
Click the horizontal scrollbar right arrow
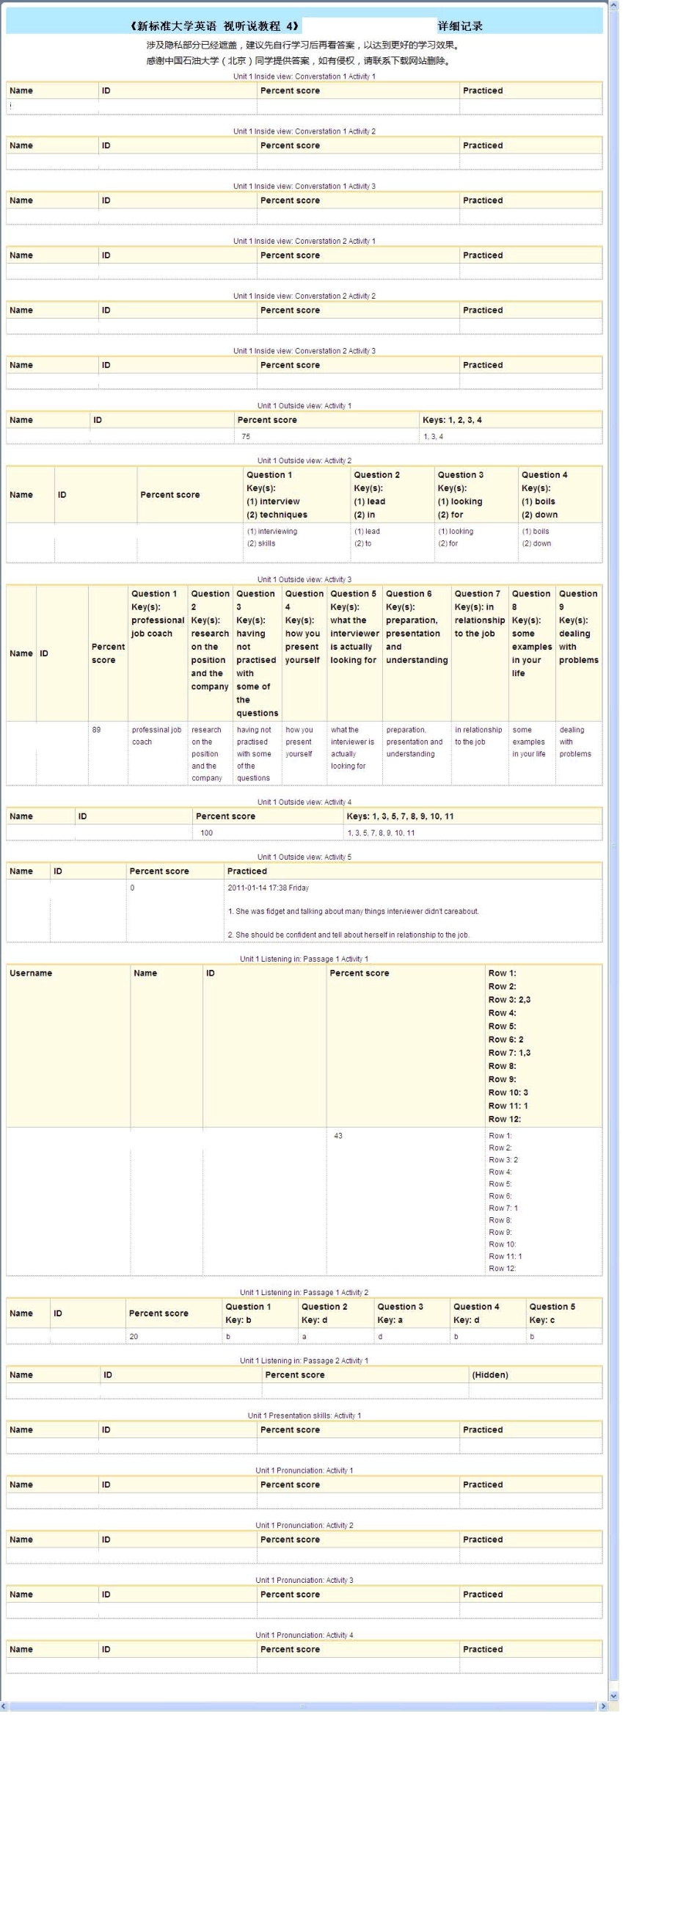[603, 1706]
